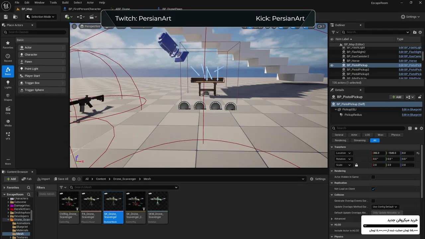Toggle the Static Mesh filter chip
Image resolution: width=425 pixels, height=239 pixels.
point(46,194)
